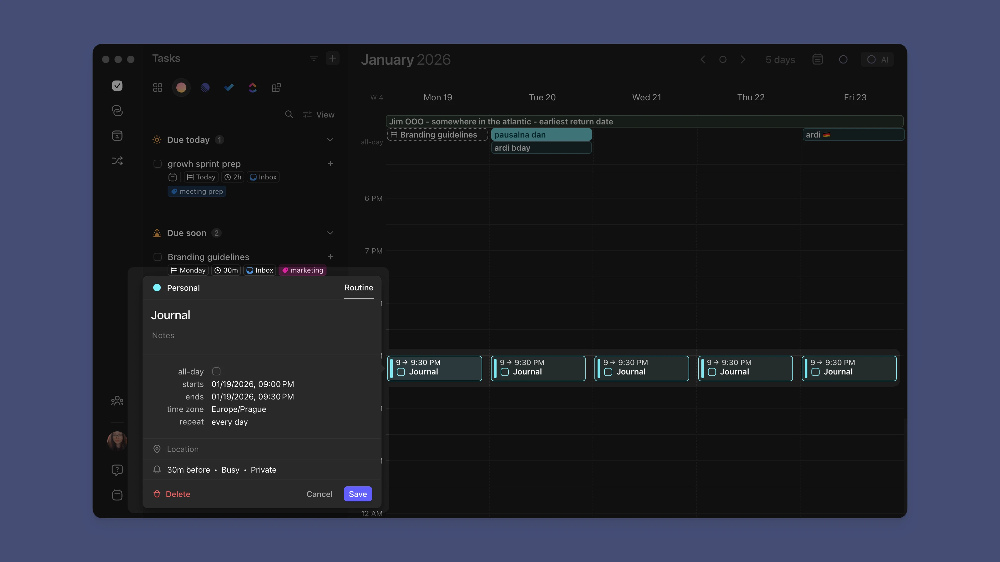Mark Wednesday's Journal event complete
The image size is (1000, 562).
click(x=608, y=372)
